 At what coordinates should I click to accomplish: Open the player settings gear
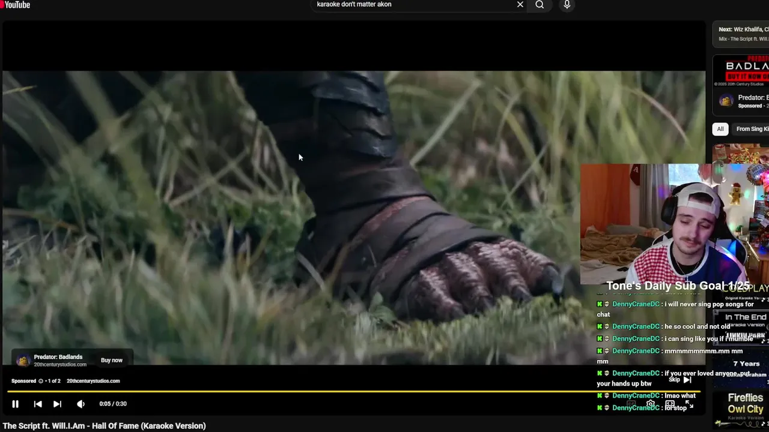pyautogui.click(x=651, y=404)
